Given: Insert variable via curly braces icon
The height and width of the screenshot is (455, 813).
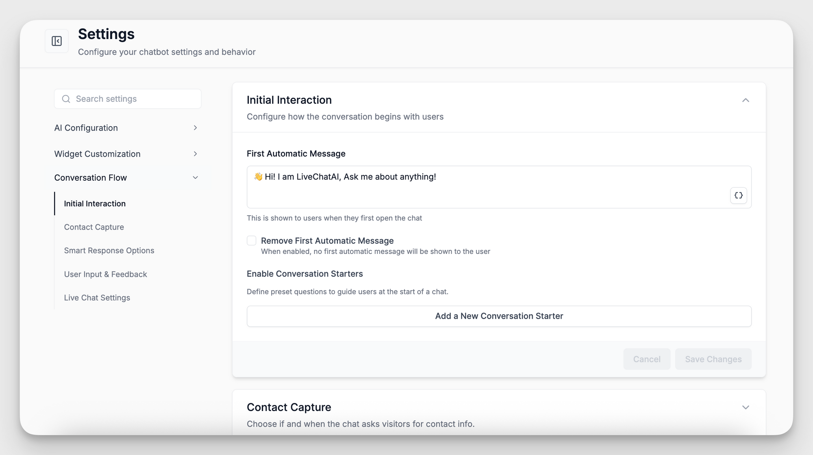Looking at the screenshot, I should (739, 195).
